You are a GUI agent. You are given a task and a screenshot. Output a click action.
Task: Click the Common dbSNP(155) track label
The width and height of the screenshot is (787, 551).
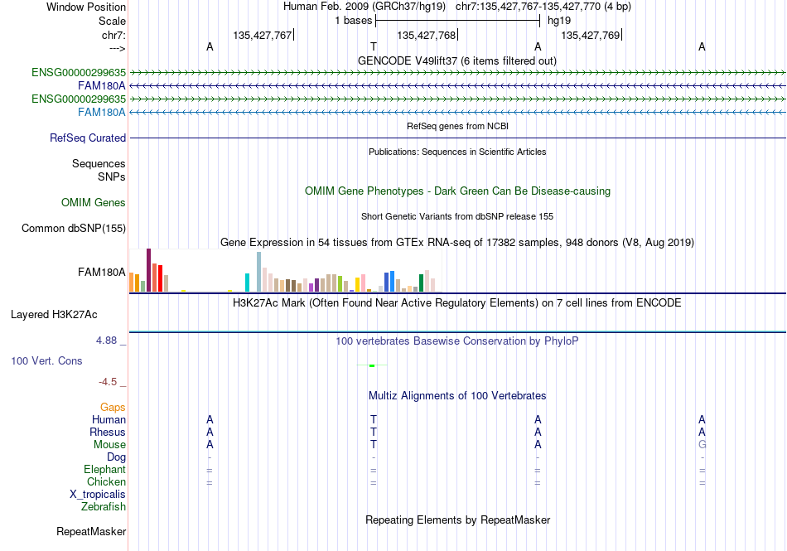click(x=74, y=229)
